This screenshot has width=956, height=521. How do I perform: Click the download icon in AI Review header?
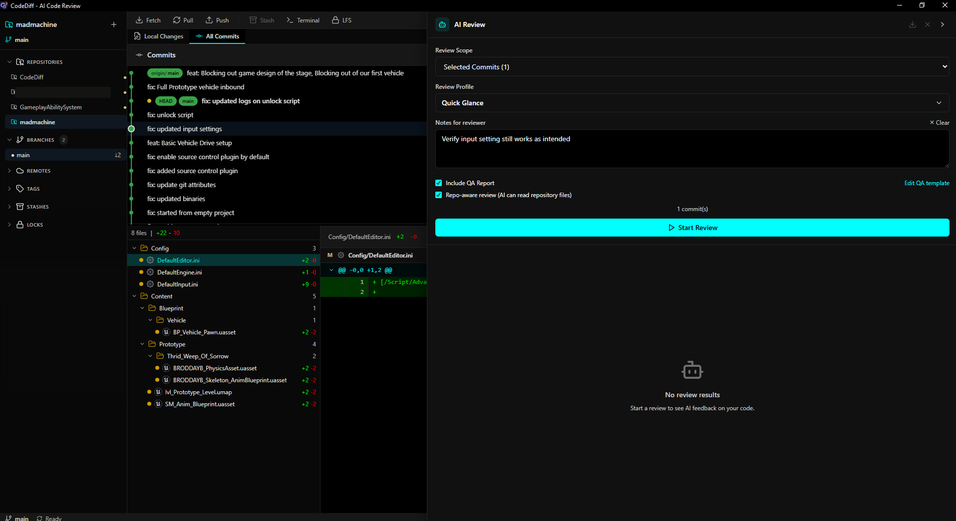(x=913, y=24)
